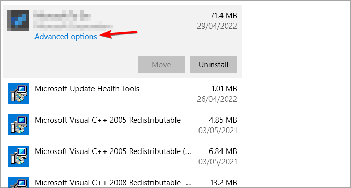Image resolution: width=351 pixels, height=188 pixels.
Task: Click the 13.2 MB size value
Action: [x=224, y=182]
